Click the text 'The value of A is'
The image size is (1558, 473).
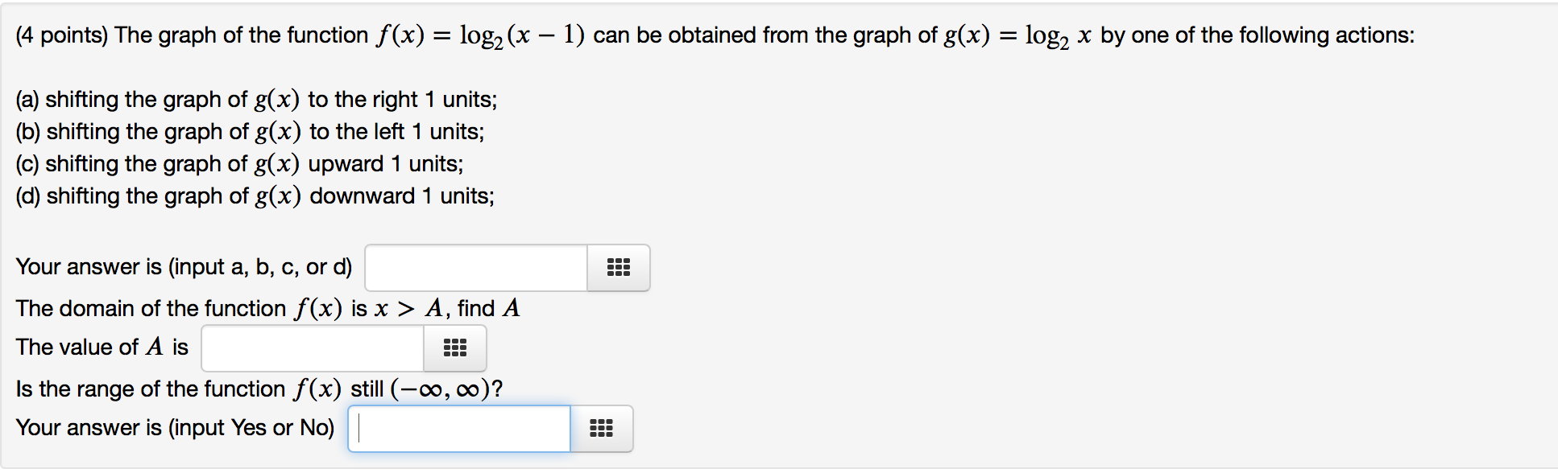click(102, 347)
